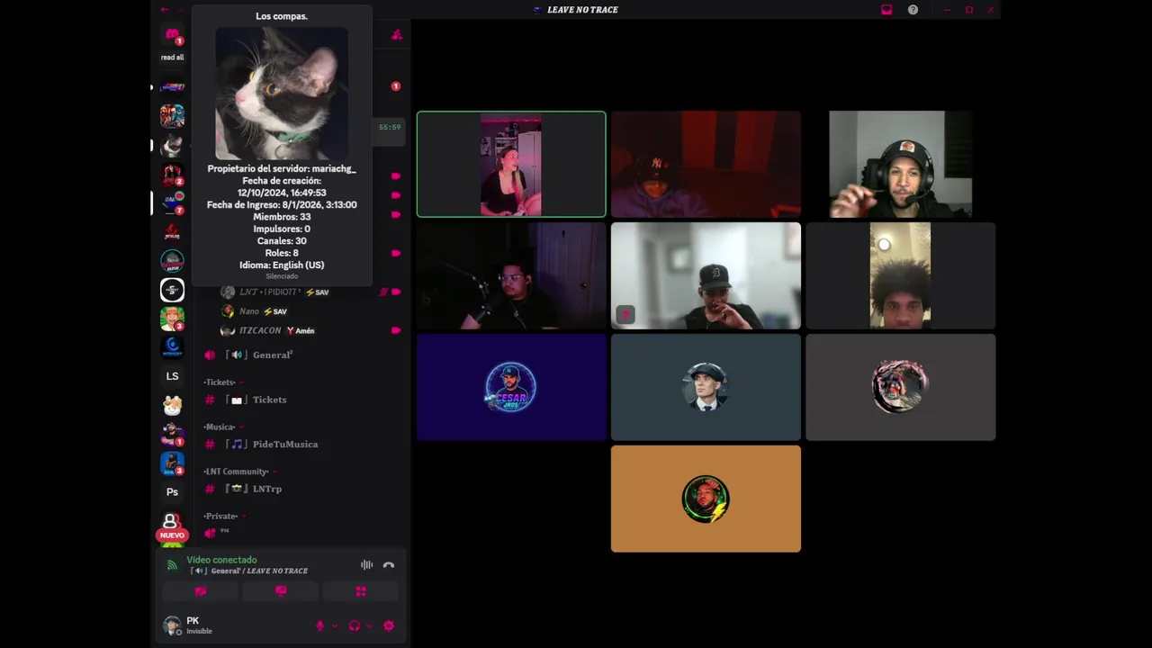Focus the woman's highlighted video tile
Screen dimensions: 1152x648
click(511, 165)
